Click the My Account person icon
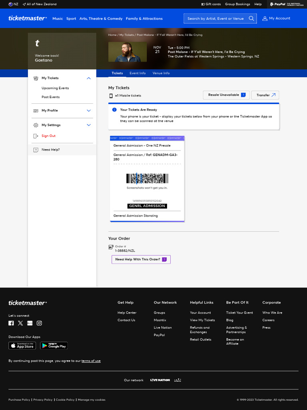 pyautogui.click(x=265, y=18)
